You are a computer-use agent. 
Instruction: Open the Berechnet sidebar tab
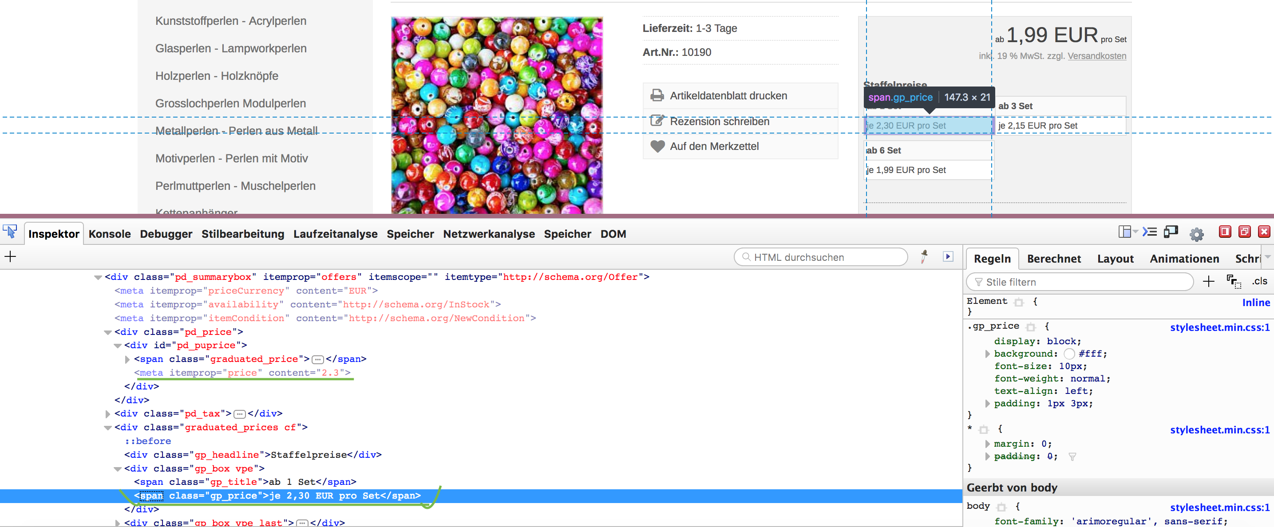pyautogui.click(x=1053, y=259)
